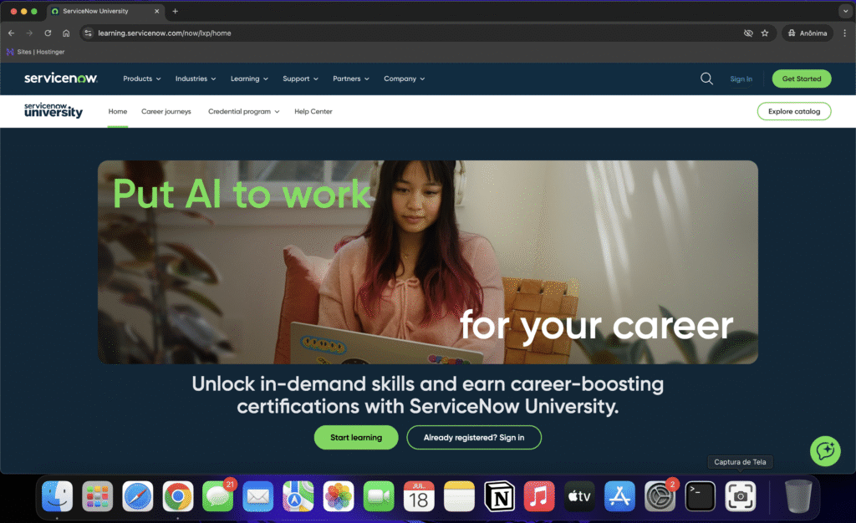This screenshot has width=856, height=523.
Task: Go to Career journeys
Action: pos(166,111)
